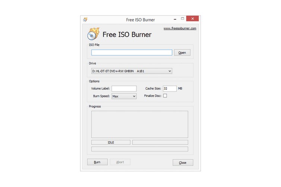Click the progress bar beside IDLE
281x187 pixels.
click(160, 142)
